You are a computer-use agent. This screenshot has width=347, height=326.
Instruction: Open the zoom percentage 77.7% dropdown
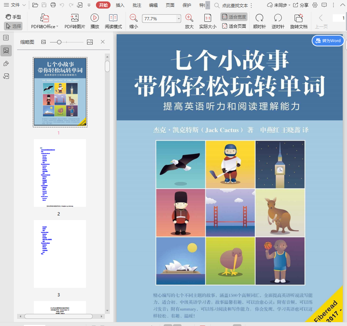179,19
